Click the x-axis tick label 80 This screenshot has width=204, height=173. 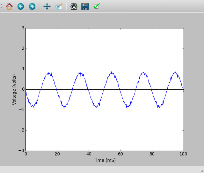click(152, 154)
